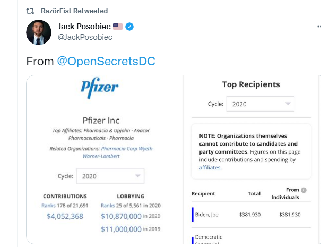Open the @OpenSecretsDC mention link
This screenshot has height=247, width=321.
[106, 61]
